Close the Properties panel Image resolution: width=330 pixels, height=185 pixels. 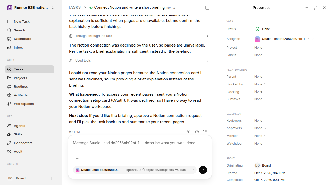324,8
